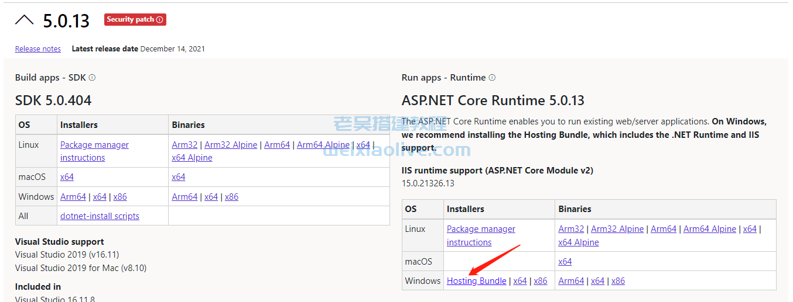793x302 pixels.
Task: Download Runtime Linux Arm32 binary
Action: [571, 229]
